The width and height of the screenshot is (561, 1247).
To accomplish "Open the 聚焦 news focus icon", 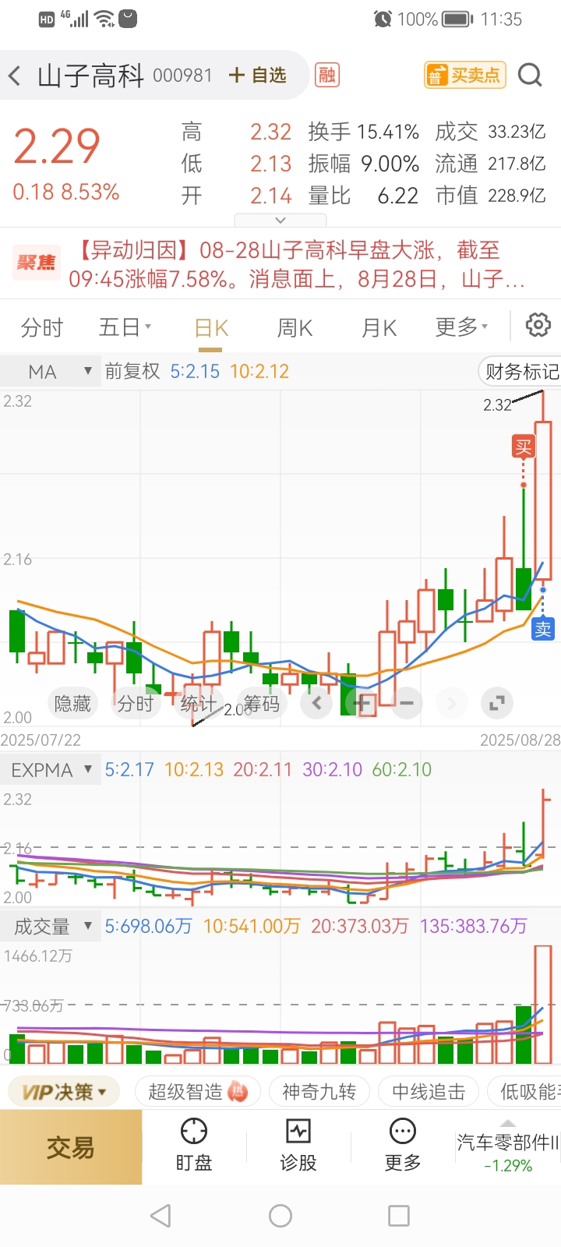I will (36, 263).
